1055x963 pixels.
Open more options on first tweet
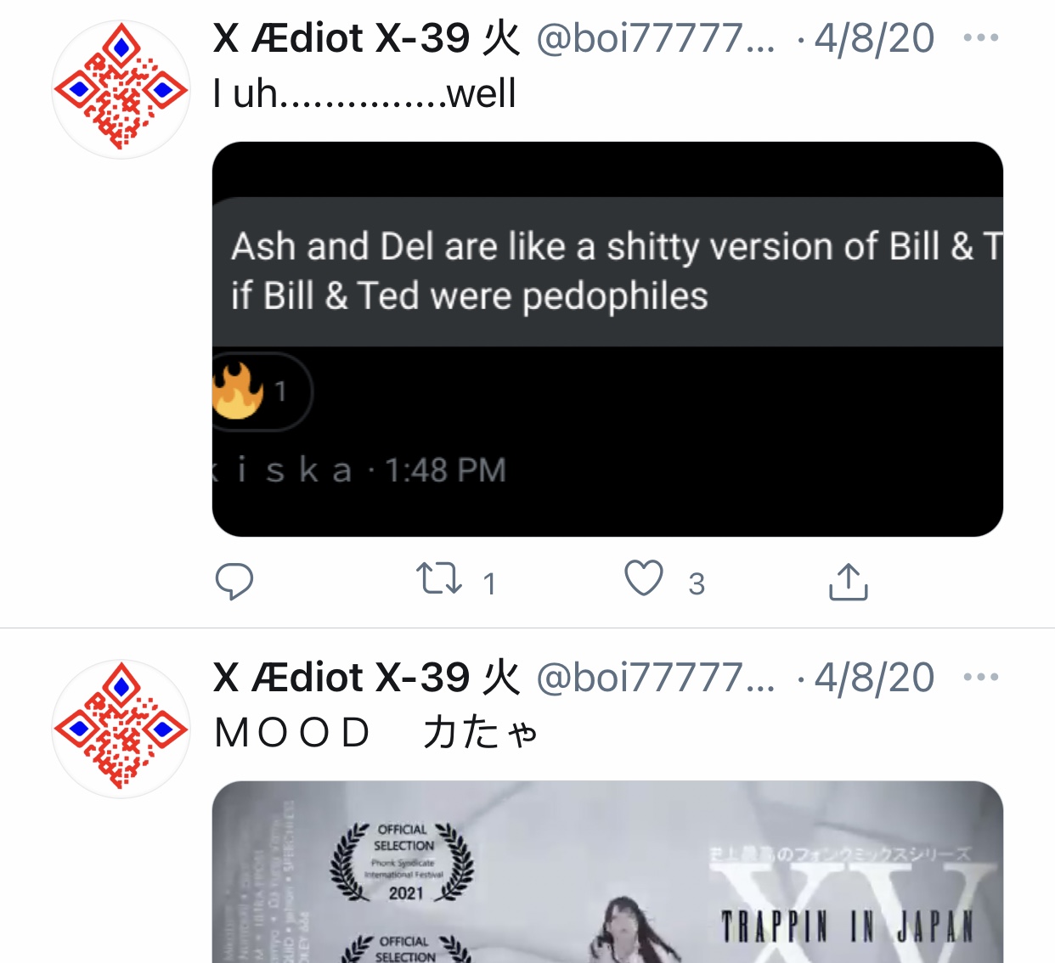[981, 37]
